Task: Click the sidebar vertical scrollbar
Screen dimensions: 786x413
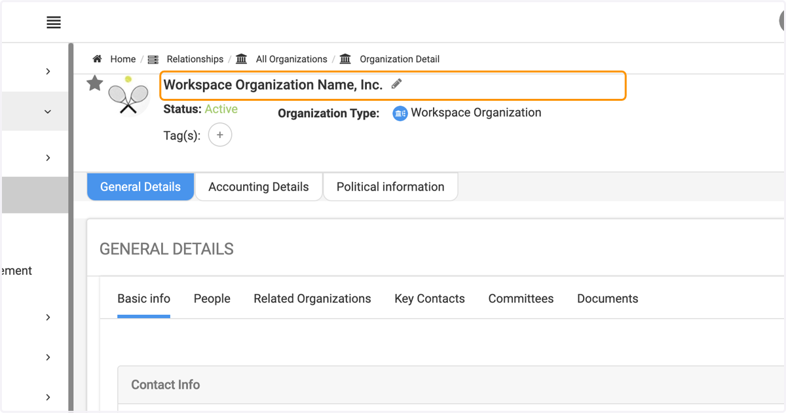Action: point(71,226)
